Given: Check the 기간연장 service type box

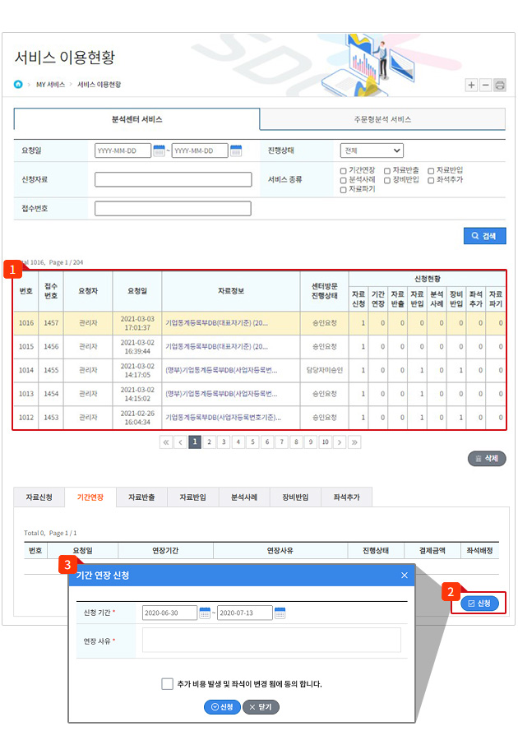Looking at the screenshot, I should (344, 171).
